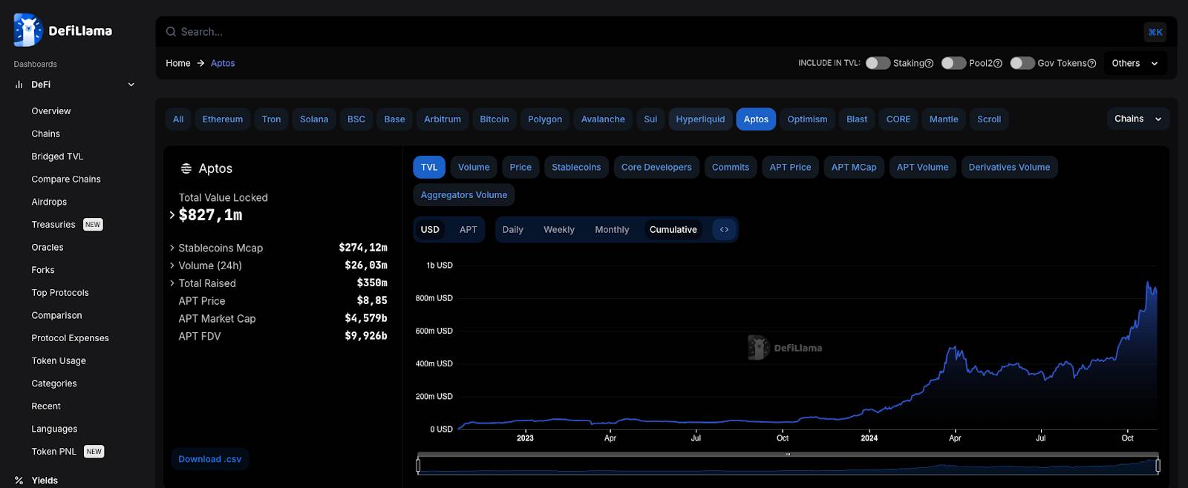The image size is (1188, 488).
Task: Filter by the Hyperliquid chain
Action: 700,119
